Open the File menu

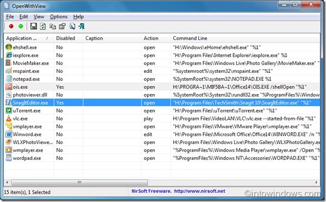pos(10,17)
